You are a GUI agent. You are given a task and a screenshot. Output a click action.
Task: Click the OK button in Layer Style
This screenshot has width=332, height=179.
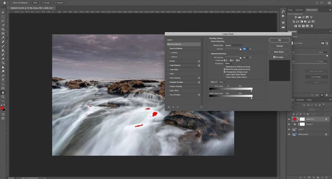pos(279,40)
